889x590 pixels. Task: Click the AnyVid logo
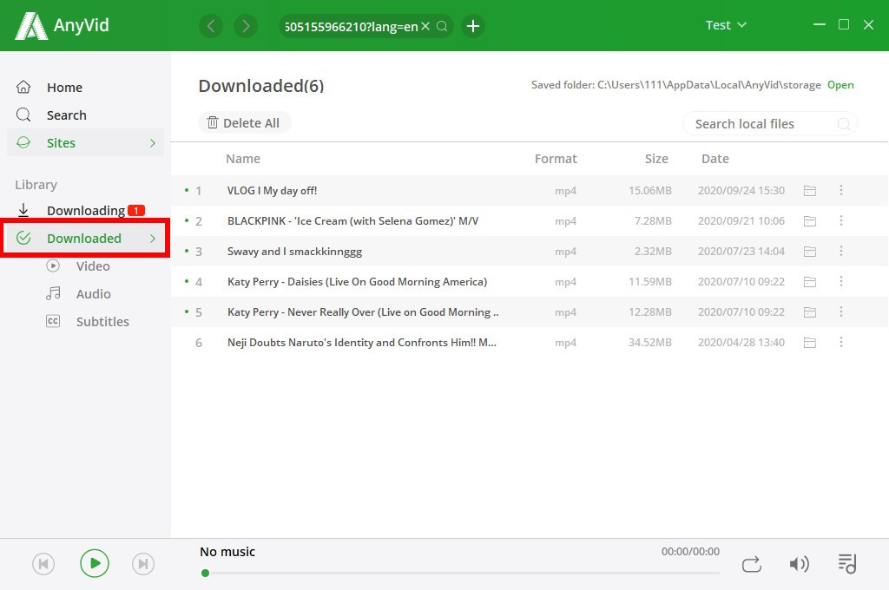[x=62, y=25]
